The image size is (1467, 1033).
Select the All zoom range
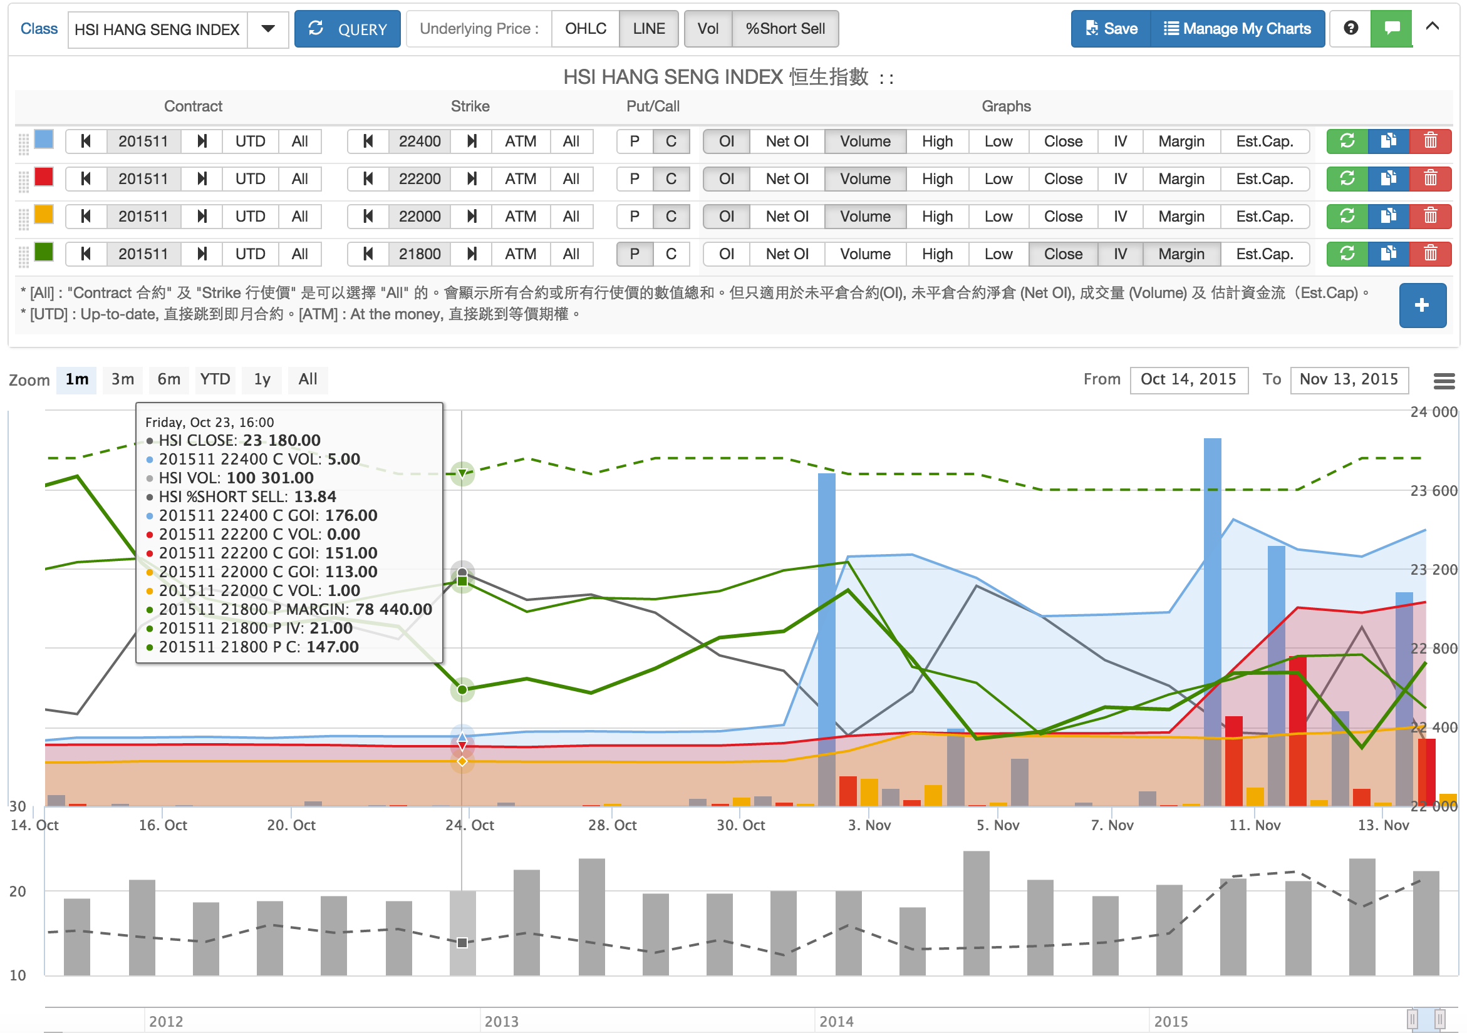click(308, 379)
